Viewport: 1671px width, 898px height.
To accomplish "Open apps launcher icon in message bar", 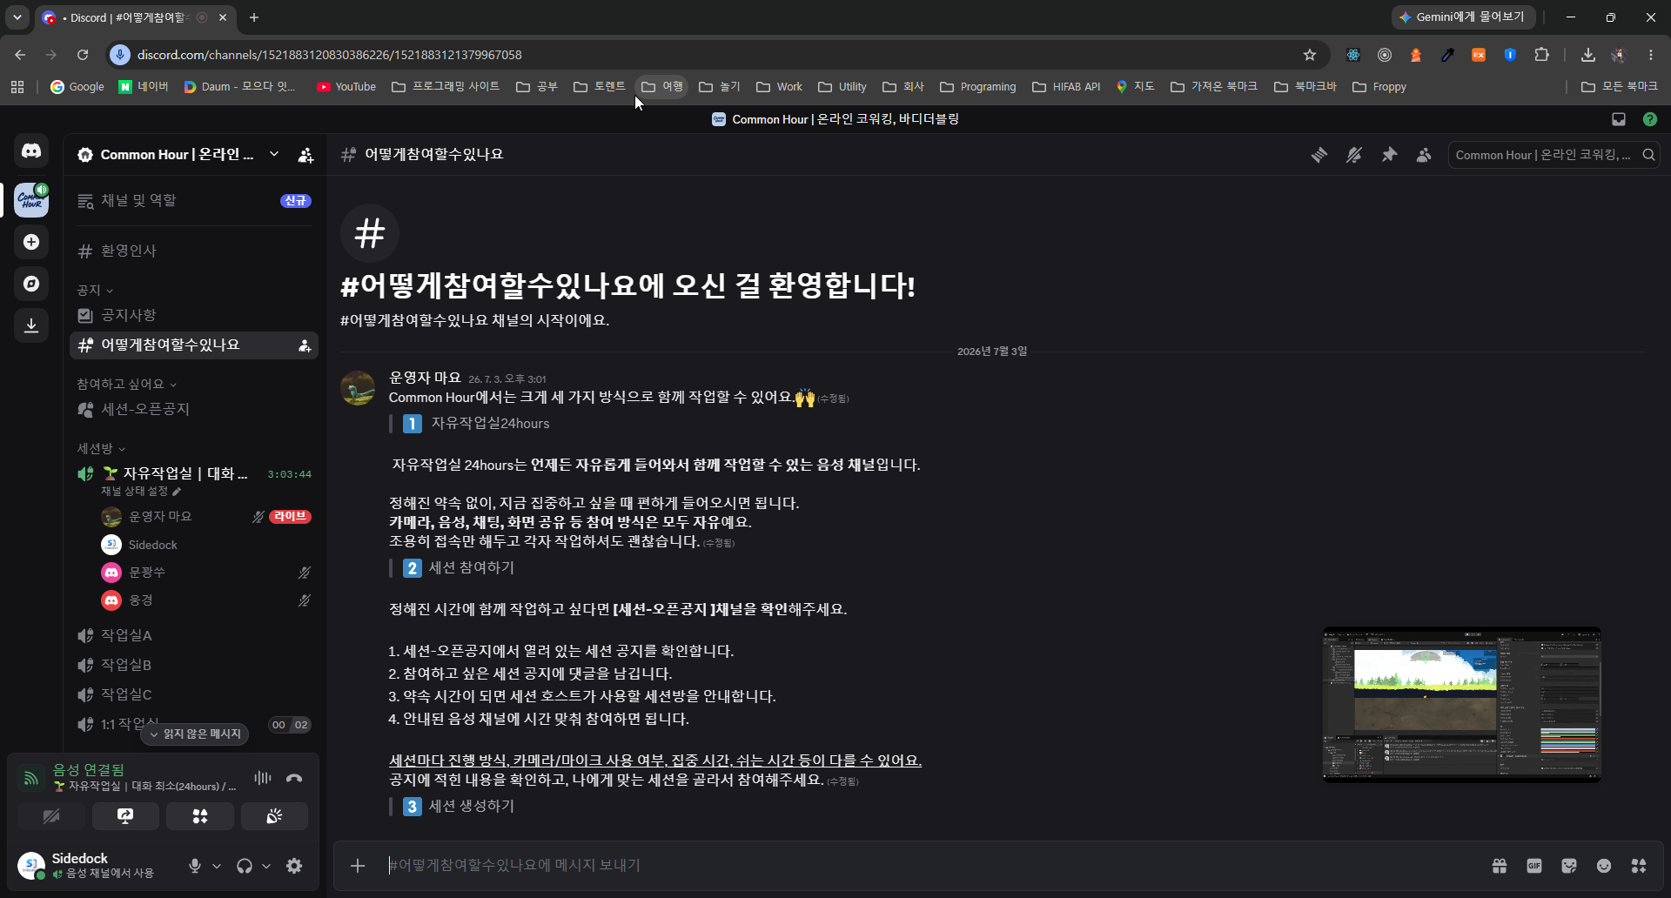I will coord(1639,865).
